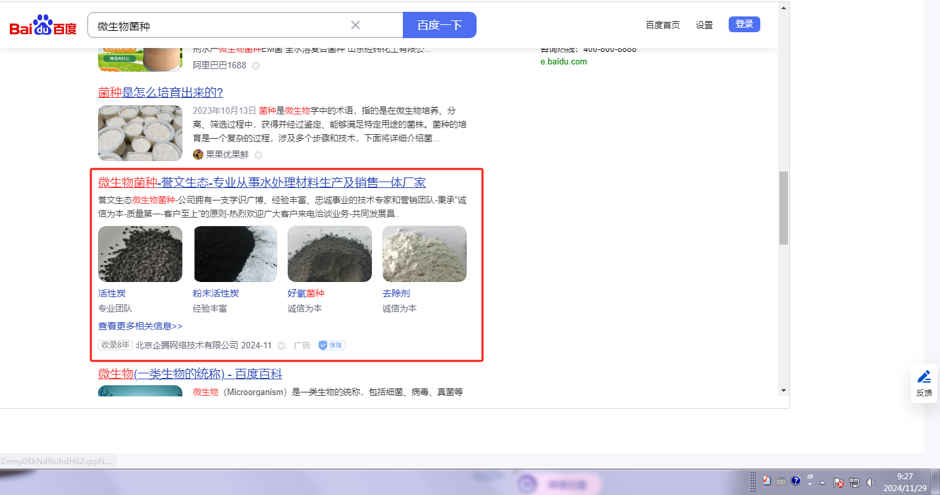
Task: Open the Action Center flag icon
Action: tap(839, 482)
